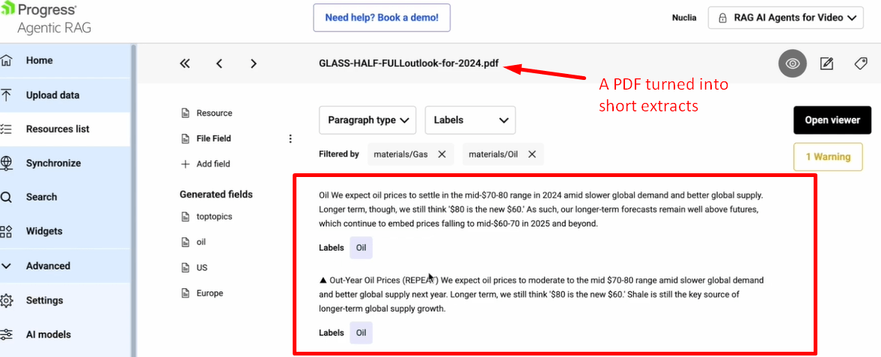
Task: Click the label tag icon
Action: [x=861, y=63]
